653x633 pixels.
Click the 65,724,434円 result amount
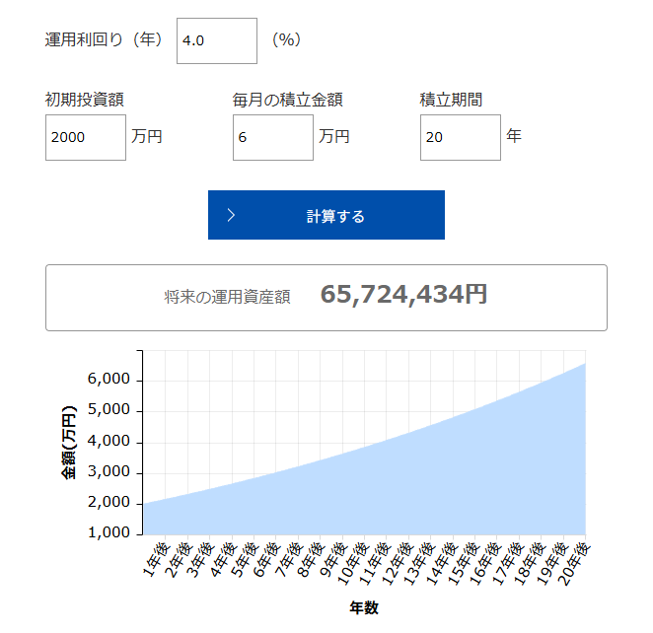point(403,295)
